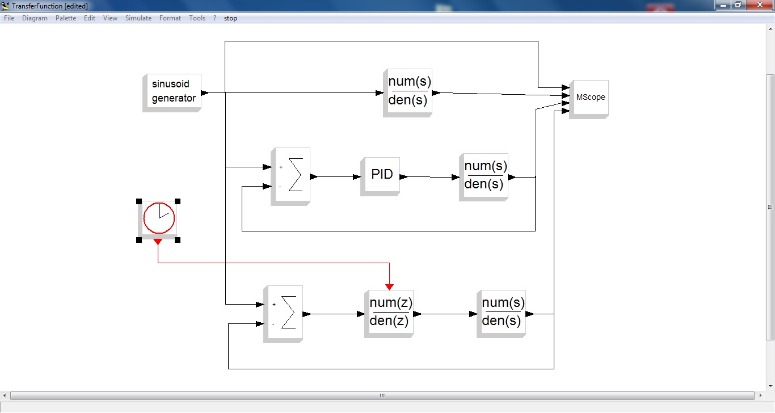775x413 pixels.
Task: Open the Format menu
Action: [x=170, y=18]
